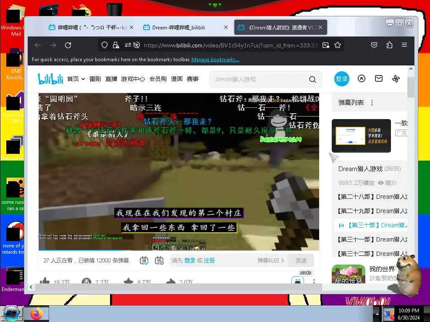This screenshot has width=430, height=322.
Task: Open the 弹幕列表 danmaku list header
Action: coord(351,103)
